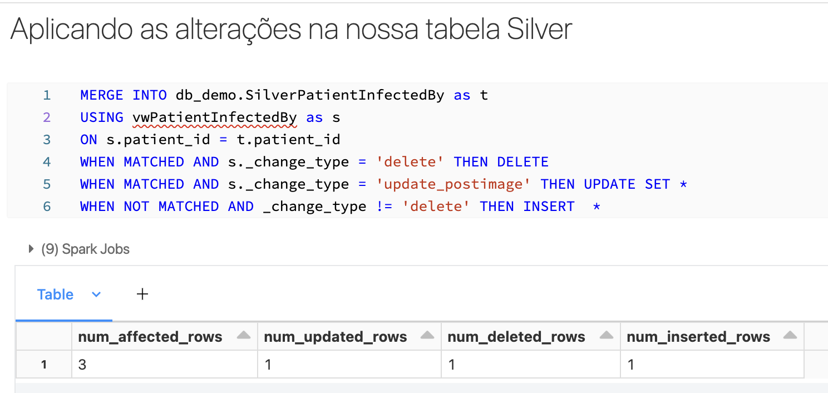Sort by num_affected_rows column arrow

[244, 336]
